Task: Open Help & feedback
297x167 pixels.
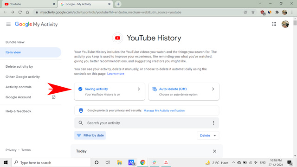Action: tap(18, 111)
